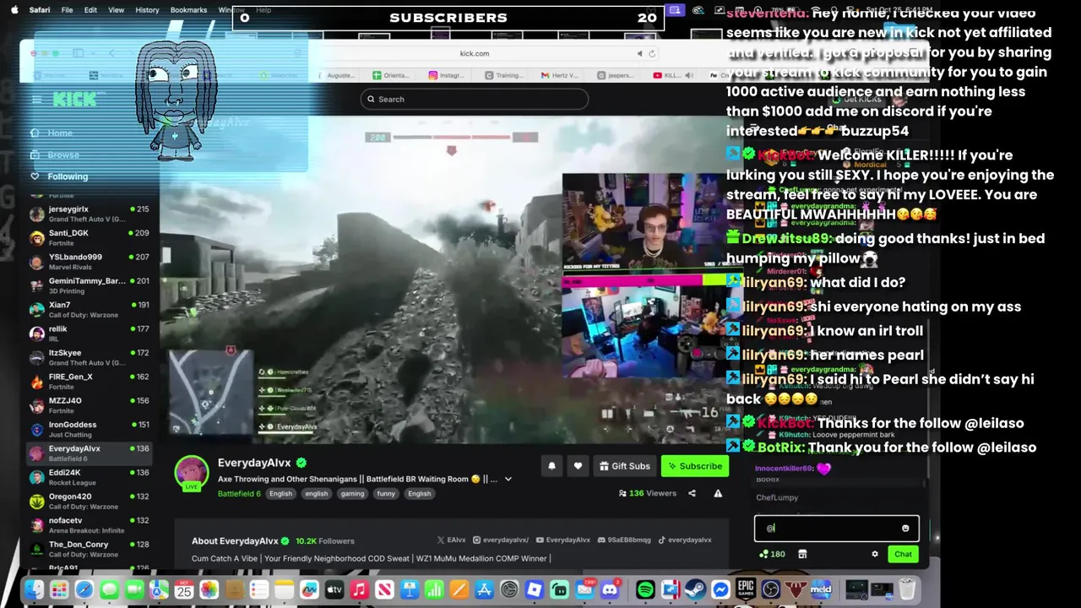Open Roblox from the Dock

pos(535,589)
